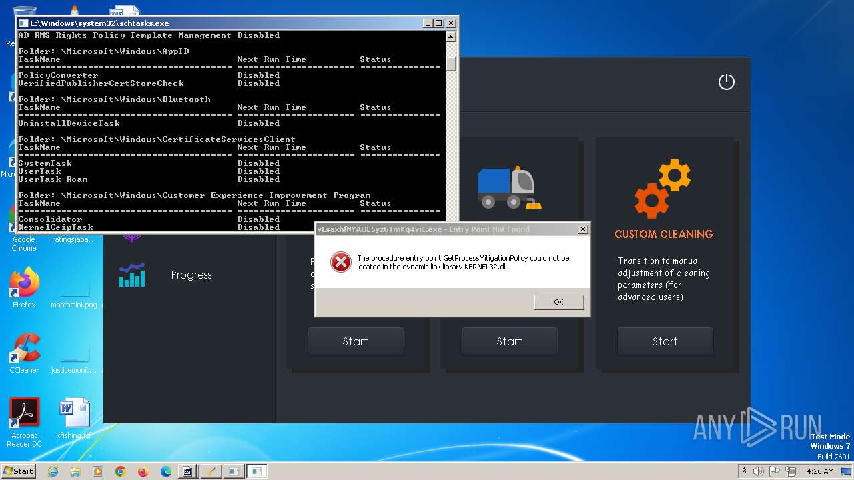The width and height of the screenshot is (854, 480).
Task: Click the orange gears Custom Cleaning icon
Action: pyautogui.click(x=663, y=189)
